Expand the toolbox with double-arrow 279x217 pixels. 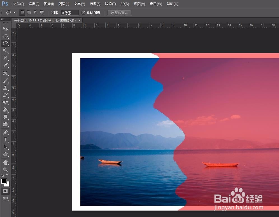click(x=2, y=19)
